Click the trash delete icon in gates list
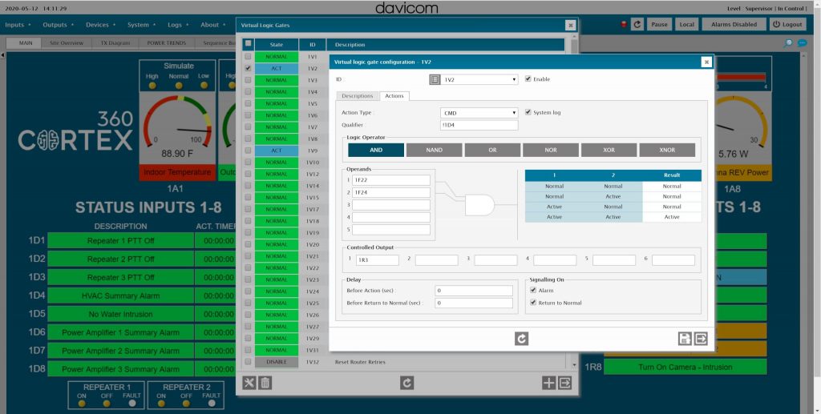 click(265, 384)
